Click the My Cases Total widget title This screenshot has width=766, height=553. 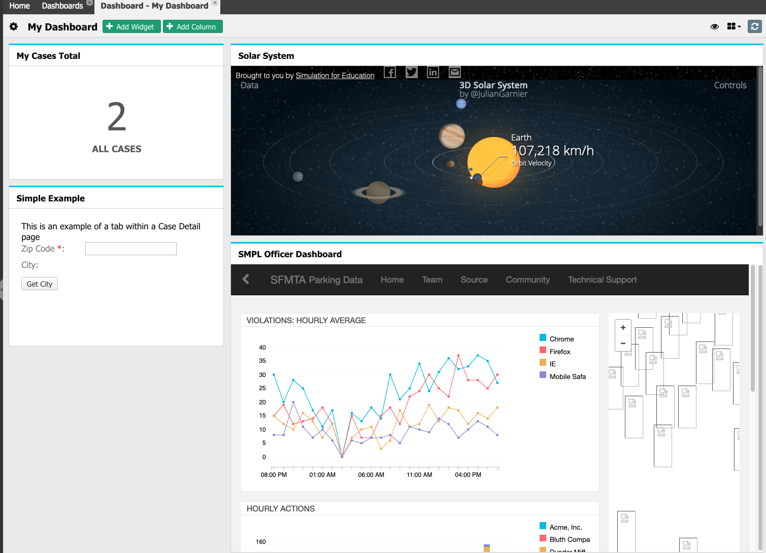(48, 56)
